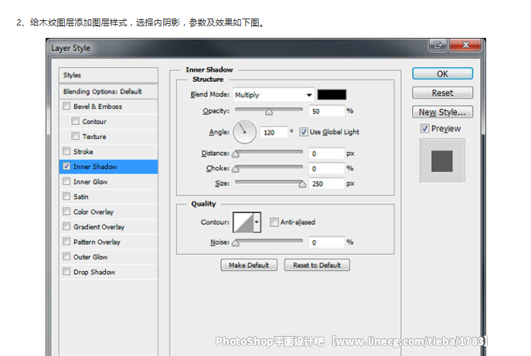Click the Distance slider handle

(x=236, y=154)
